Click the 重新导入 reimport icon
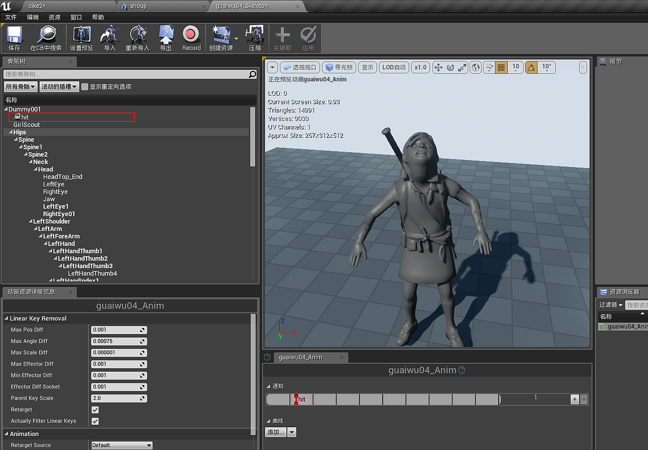The width and height of the screenshot is (648, 450). [x=138, y=35]
